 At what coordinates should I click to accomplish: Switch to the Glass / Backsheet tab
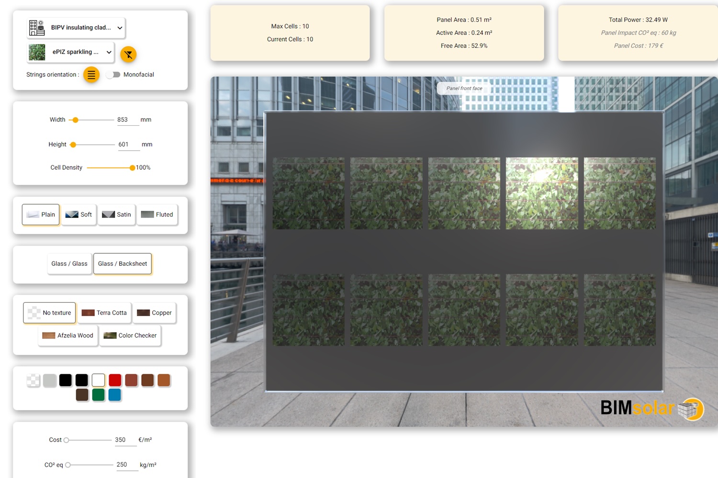click(x=122, y=263)
